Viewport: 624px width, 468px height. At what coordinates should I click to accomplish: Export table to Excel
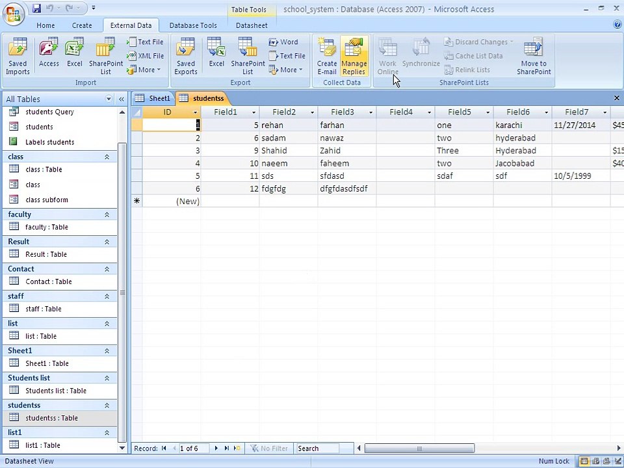(x=216, y=53)
